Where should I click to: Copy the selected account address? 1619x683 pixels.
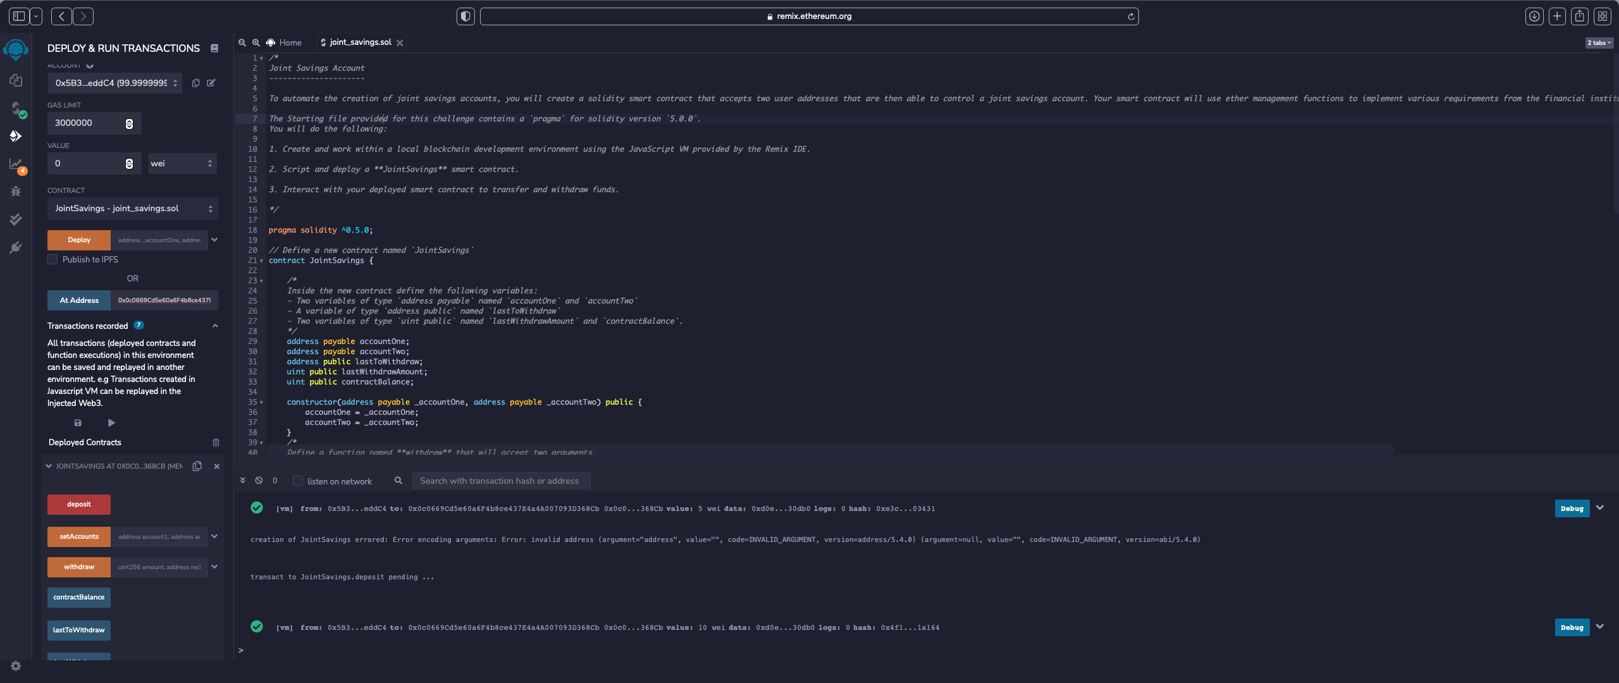(195, 83)
